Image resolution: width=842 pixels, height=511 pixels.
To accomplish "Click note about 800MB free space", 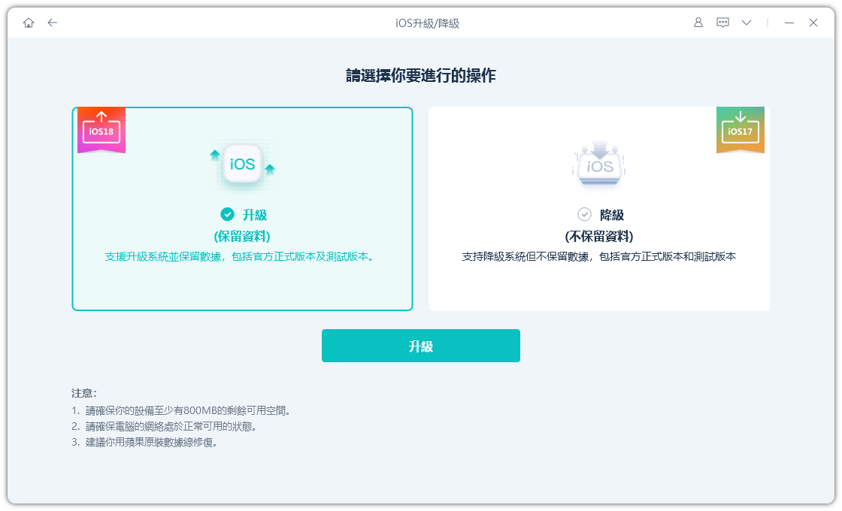I will pos(181,410).
